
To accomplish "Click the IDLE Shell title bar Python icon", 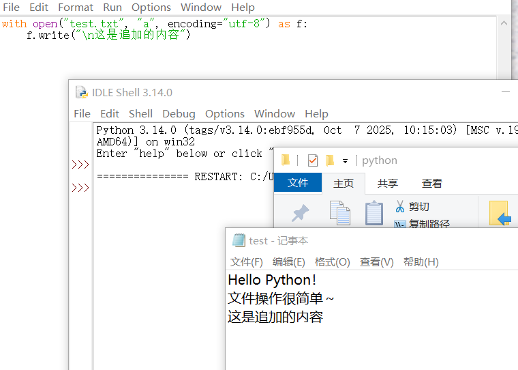I will [82, 92].
